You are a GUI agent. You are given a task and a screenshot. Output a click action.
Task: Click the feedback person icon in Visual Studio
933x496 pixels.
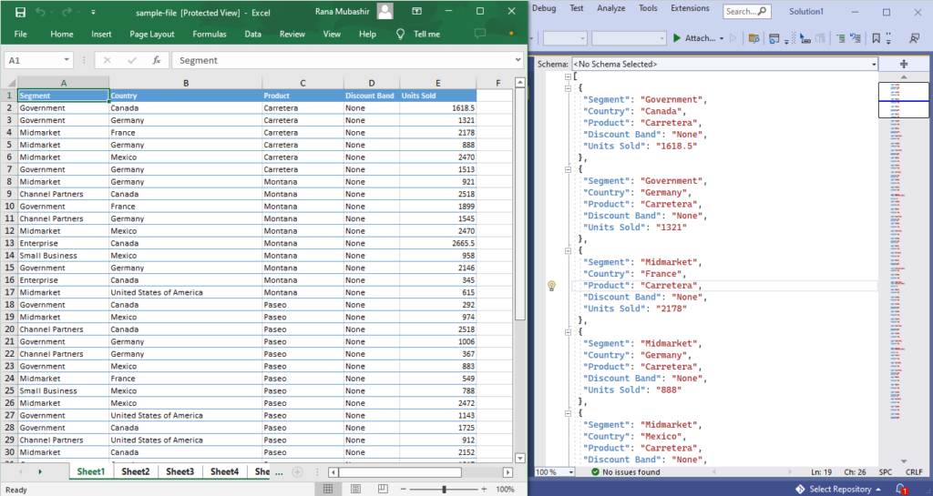[915, 38]
